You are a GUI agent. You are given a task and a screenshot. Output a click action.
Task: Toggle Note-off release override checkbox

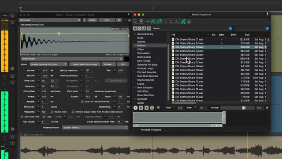[x=82, y=102]
